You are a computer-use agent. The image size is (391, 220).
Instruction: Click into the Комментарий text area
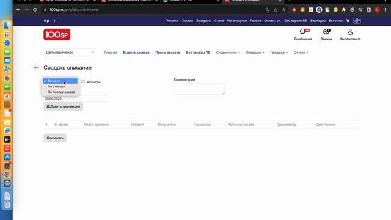199,89
